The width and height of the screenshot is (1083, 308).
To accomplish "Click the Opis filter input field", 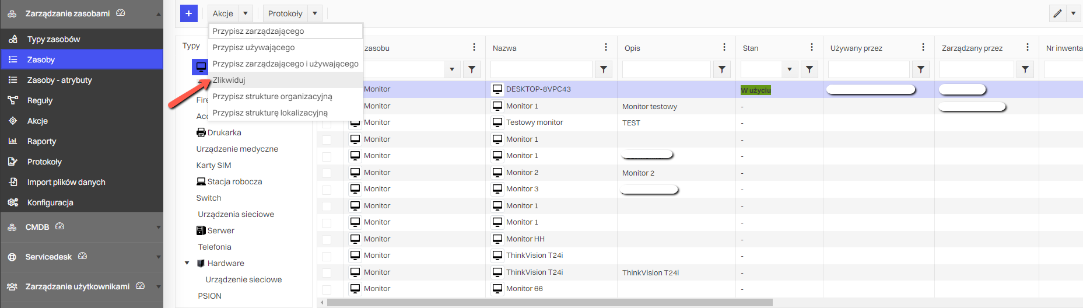I will click(x=667, y=69).
